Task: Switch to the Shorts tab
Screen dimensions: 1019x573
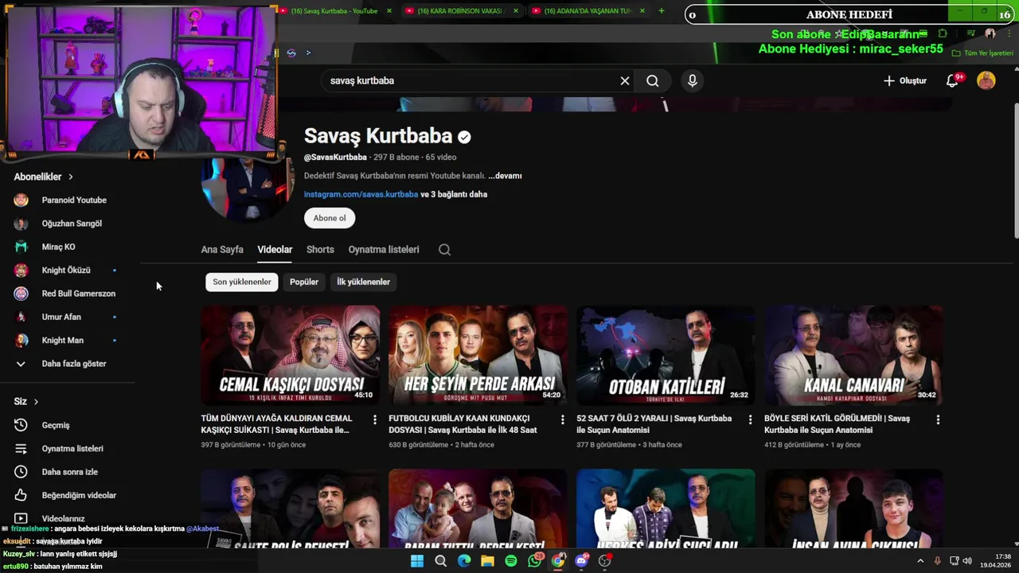Action: [x=320, y=250]
